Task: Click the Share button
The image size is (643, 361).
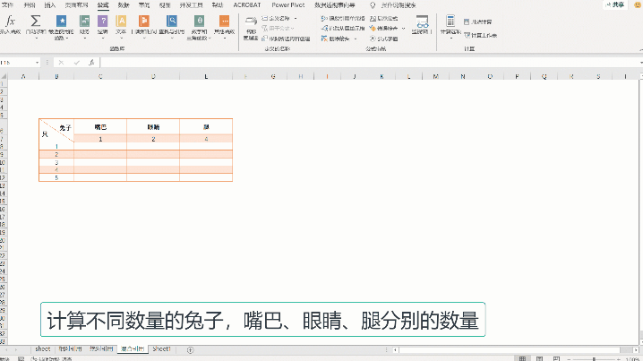Action: click(615, 4)
